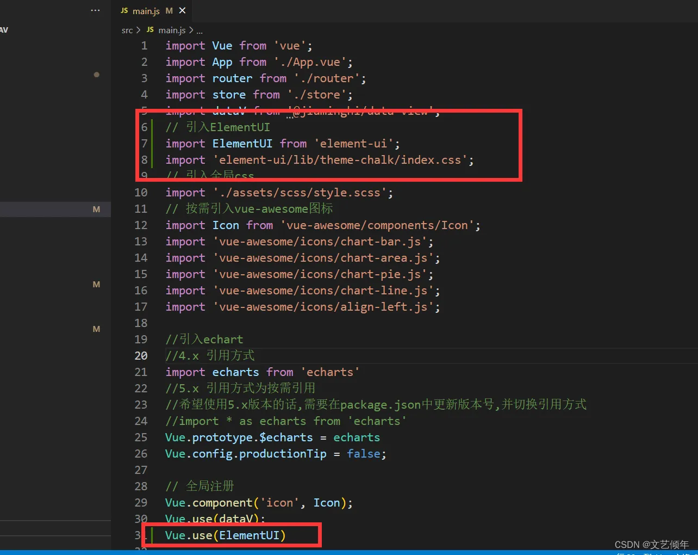
Task: Click line number 1 in the gutter
Action: pos(144,46)
